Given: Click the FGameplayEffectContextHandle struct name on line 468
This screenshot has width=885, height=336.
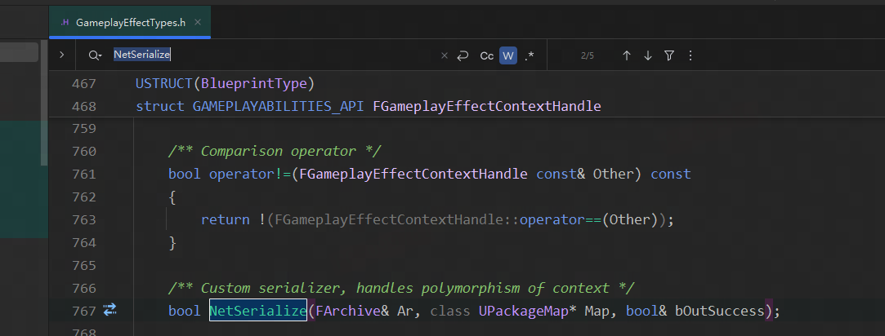Looking at the screenshot, I should coord(487,106).
